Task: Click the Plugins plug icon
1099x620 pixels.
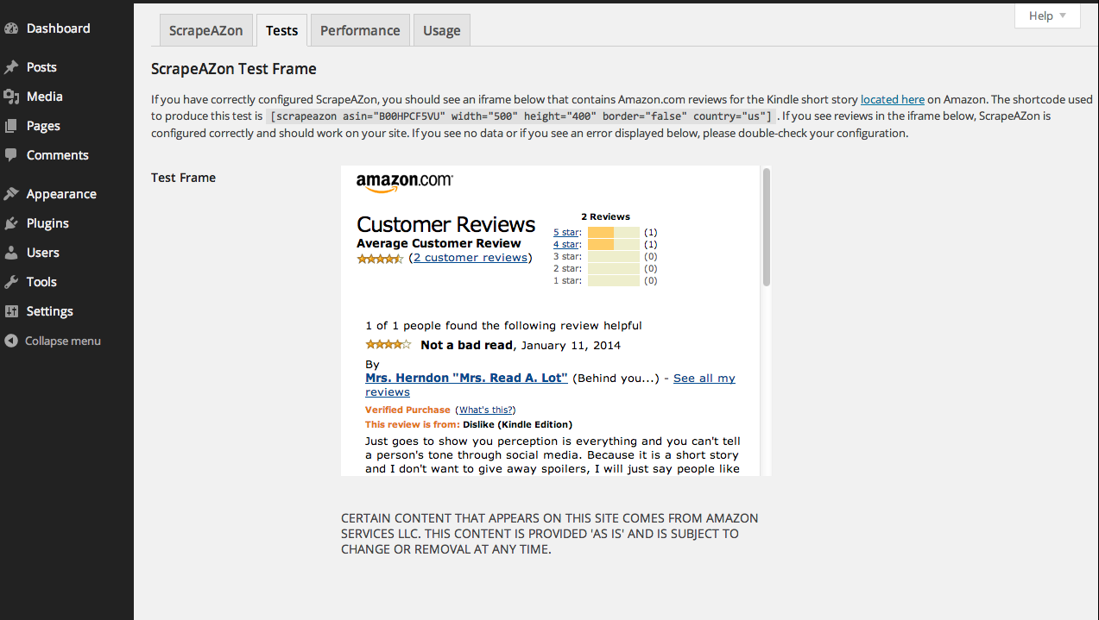Action: point(11,223)
